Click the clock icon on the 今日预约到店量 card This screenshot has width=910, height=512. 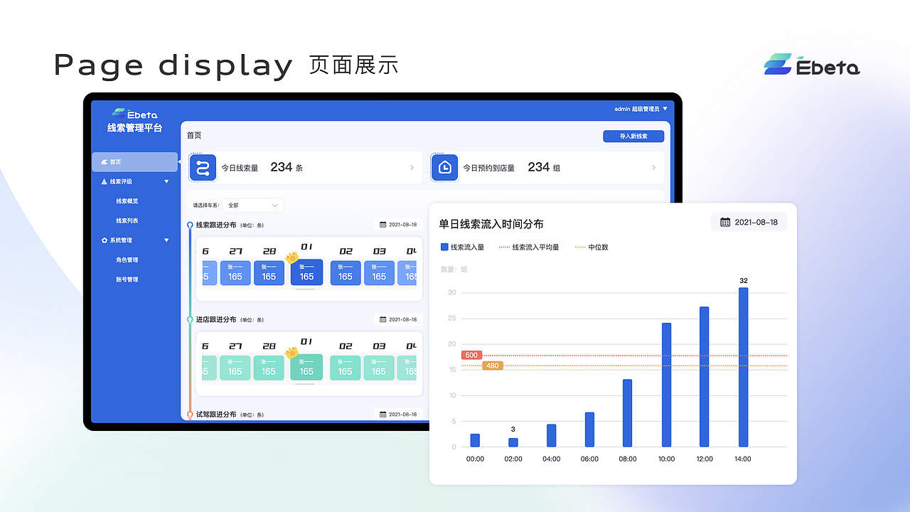pos(444,167)
